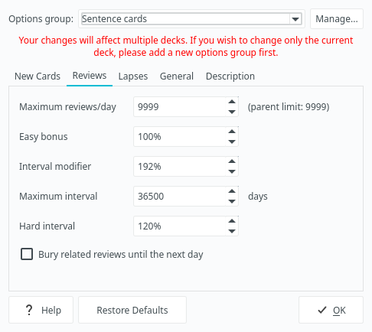Decrease Maximum reviews/day with down arrow

pyautogui.click(x=232, y=112)
